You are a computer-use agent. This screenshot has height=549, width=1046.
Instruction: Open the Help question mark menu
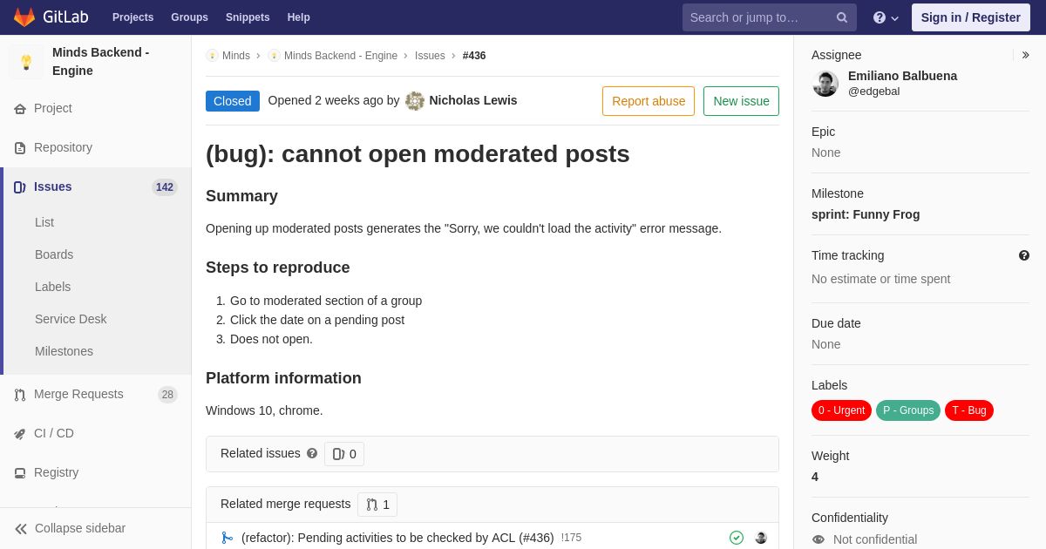(886, 17)
